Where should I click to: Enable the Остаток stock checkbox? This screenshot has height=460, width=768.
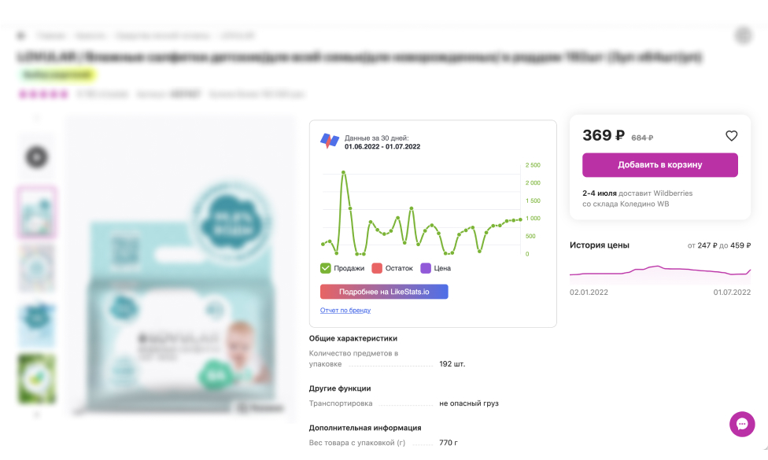click(x=377, y=268)
